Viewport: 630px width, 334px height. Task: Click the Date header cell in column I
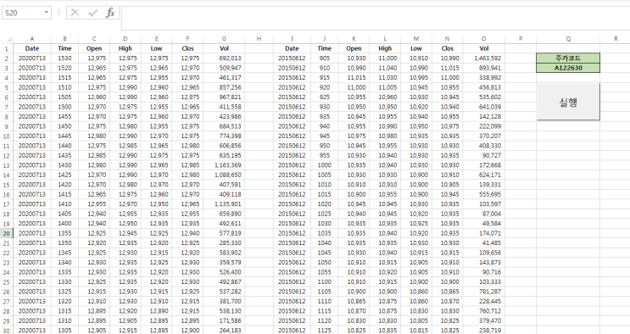pyautogui.click(x=292, y=48)
